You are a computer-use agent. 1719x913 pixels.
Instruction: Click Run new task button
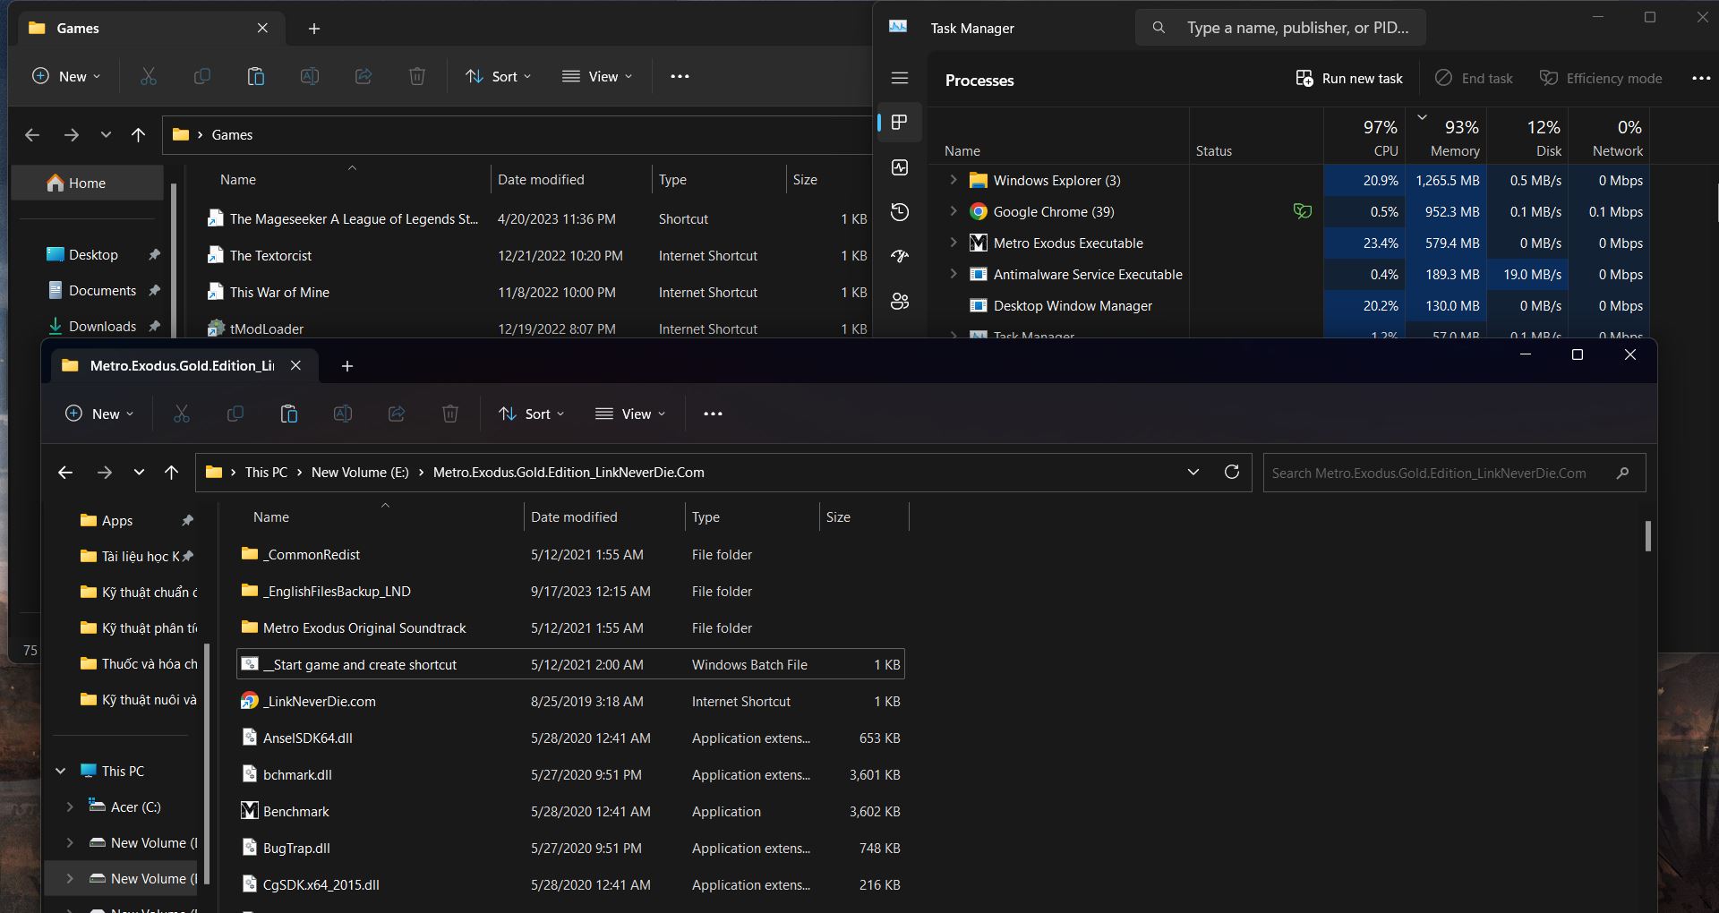(1349, 79)
